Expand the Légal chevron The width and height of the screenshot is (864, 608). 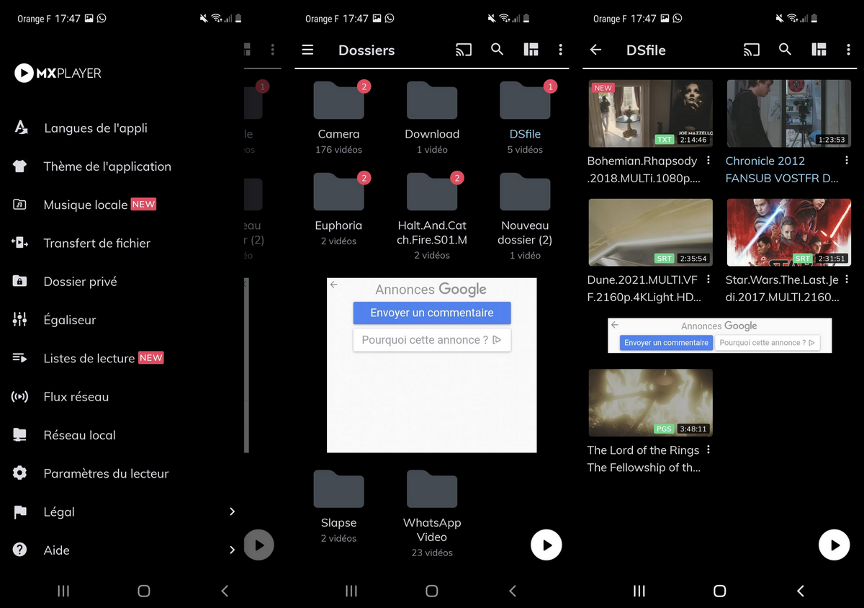coord(232,511)
